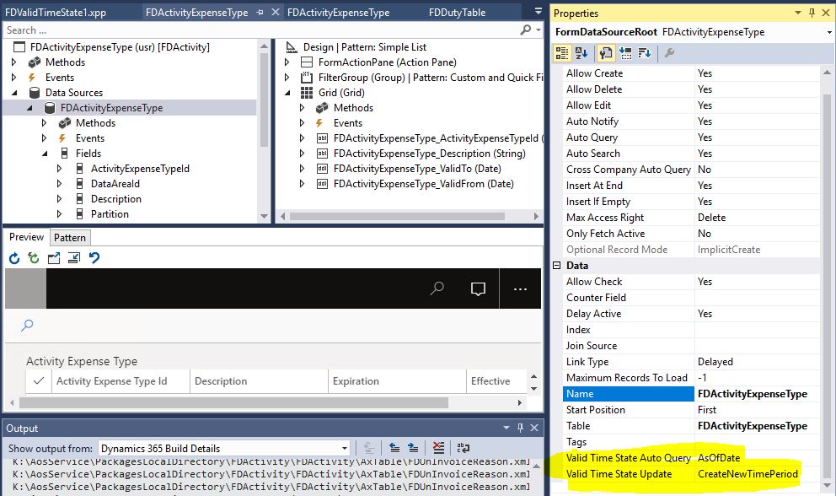Switch to the second FDActivityExpenseType tab
This screenshot has height=496, width=836.
(338, 12)
